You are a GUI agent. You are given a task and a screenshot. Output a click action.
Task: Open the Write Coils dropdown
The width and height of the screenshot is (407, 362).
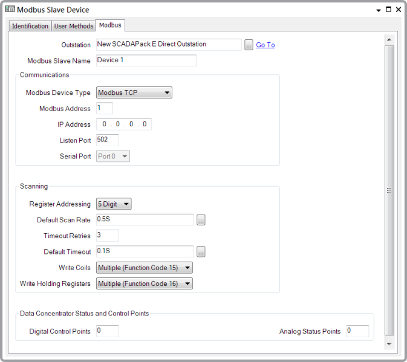point(144,268)
